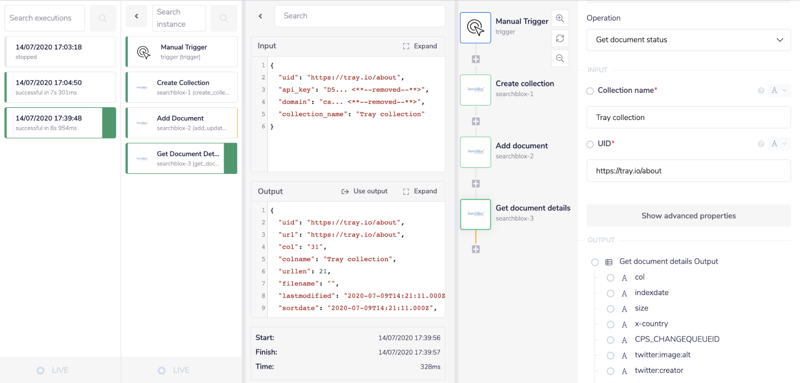This screenshot has height=383, width=800.
Task: Click the refresh canvas icon
Action: 559,38
